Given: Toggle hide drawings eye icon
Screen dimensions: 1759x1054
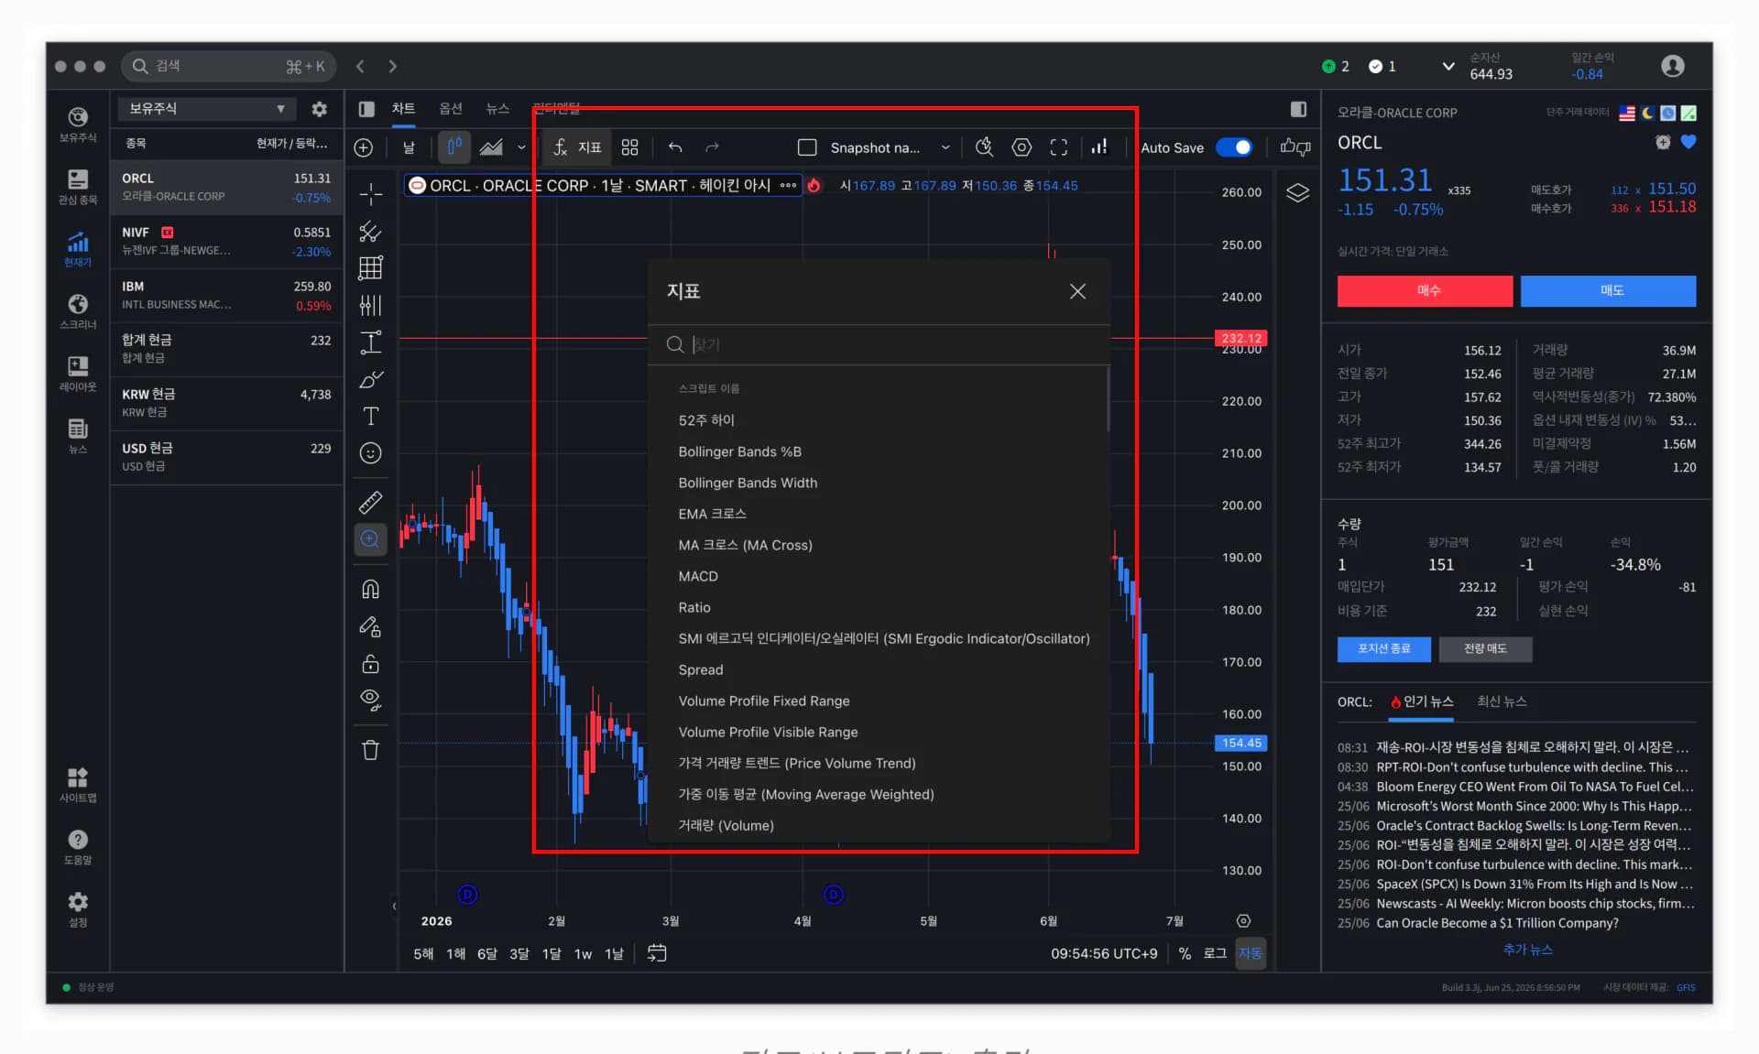Looking at the screenshot, I should pyautogui.click(x=370, y=701).
